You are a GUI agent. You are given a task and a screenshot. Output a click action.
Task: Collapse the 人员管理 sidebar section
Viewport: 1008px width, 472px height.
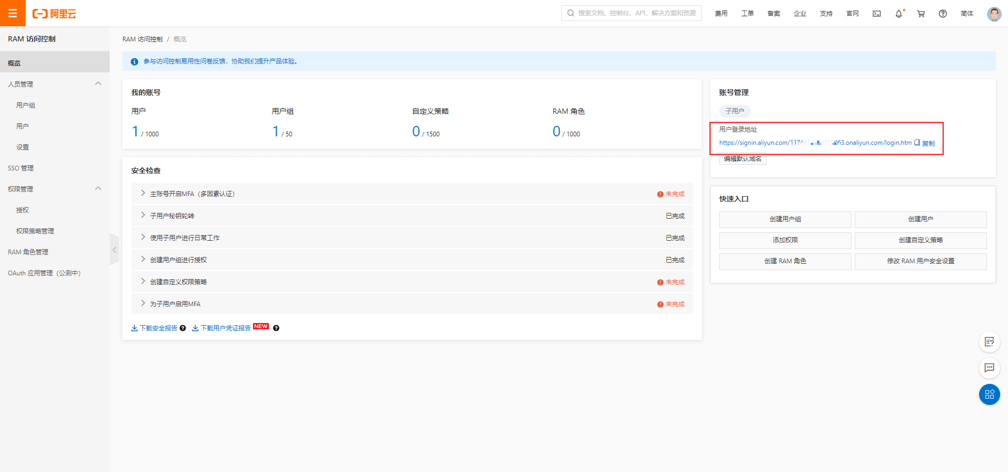pyautogui.click(x=98, y=84)
